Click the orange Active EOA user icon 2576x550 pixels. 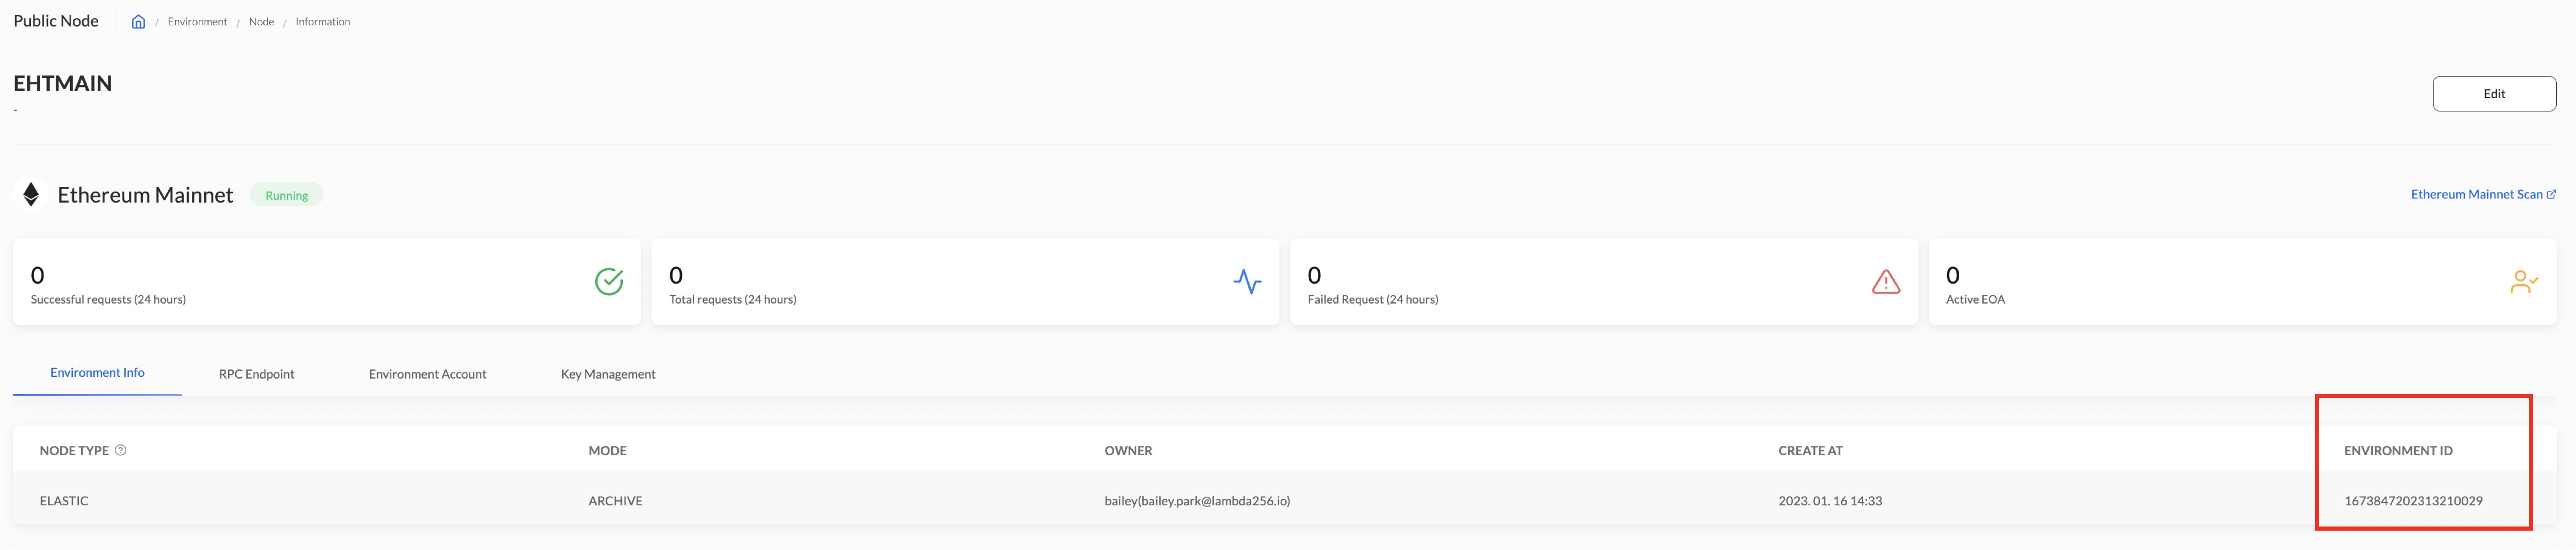tap(2523, 282)
